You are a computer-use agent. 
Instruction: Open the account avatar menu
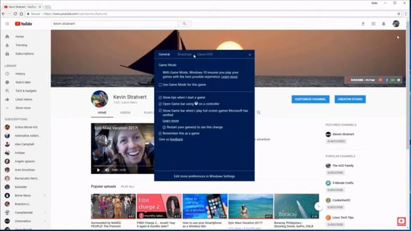[x=396, y=24]
